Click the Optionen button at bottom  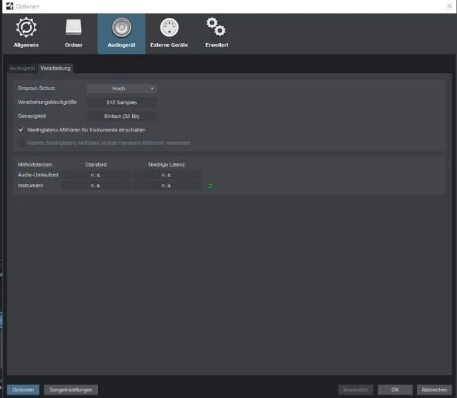(x=23, y=390)
